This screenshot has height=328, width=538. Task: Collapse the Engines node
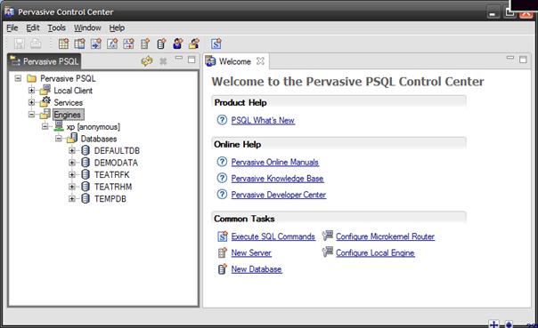click(31, 115)
